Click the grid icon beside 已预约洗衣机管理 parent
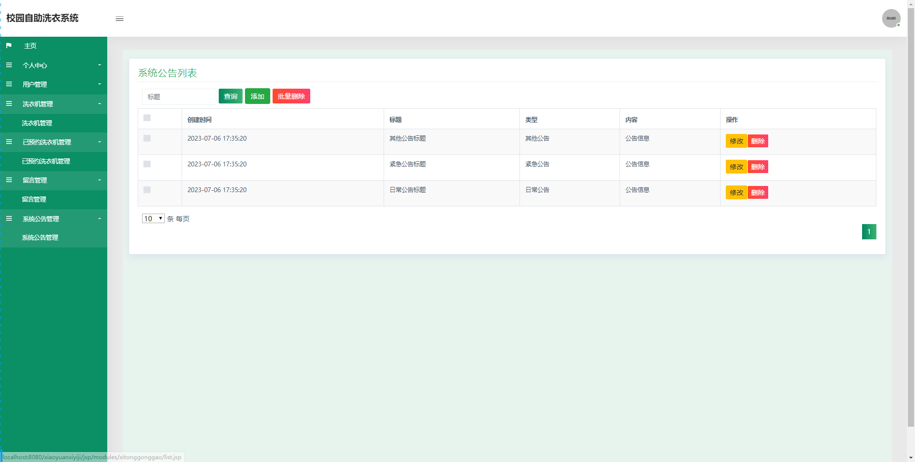The width and height of the screenshot is (915, 462). (x=9, y=142)
